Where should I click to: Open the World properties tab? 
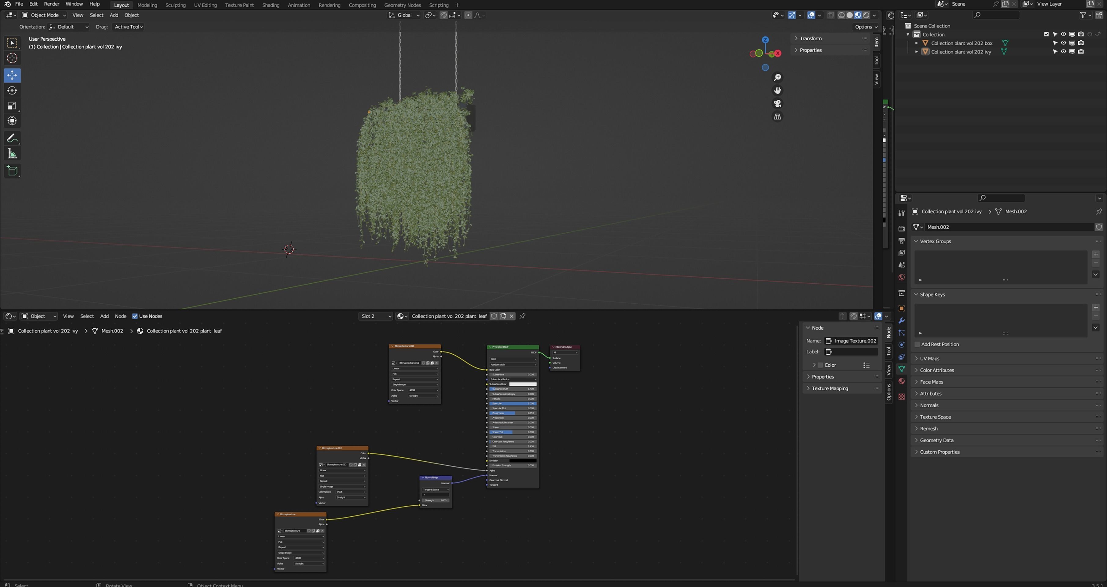[x=902, y=277]
